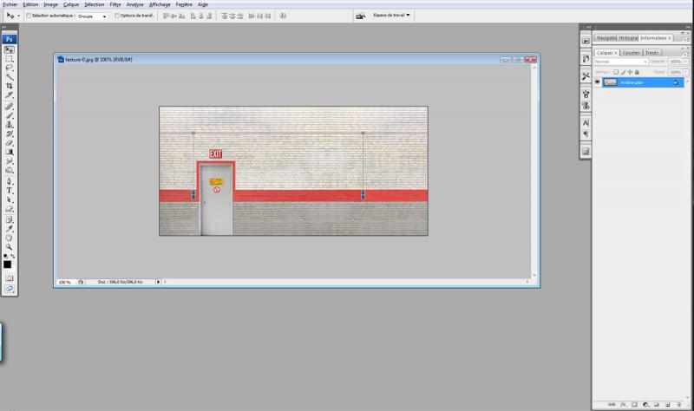Open the Filtre menu
This screenshot has width=694, height=411.
[115, 4]
